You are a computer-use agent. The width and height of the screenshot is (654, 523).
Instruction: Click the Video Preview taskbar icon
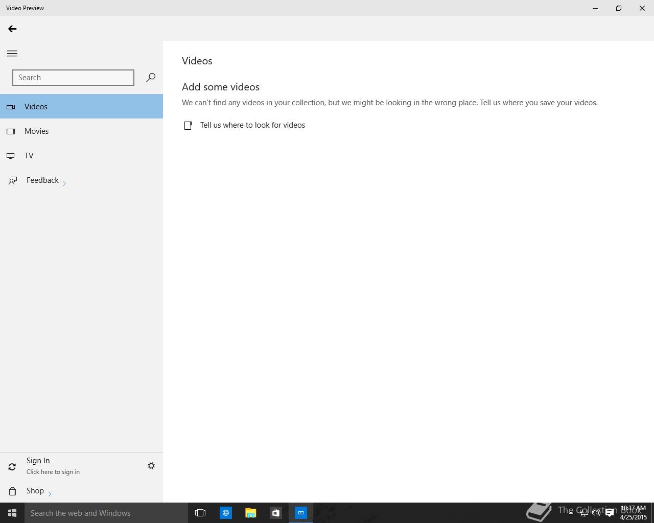(301, 513)
